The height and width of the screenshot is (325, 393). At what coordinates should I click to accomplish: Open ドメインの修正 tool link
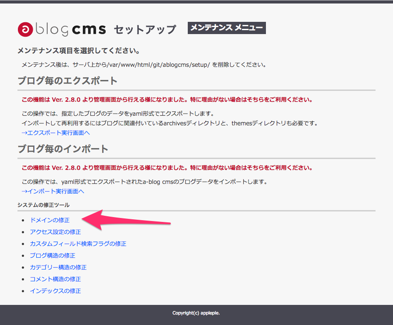pos(49,220)
